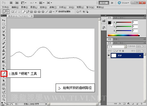Image resolution: width=147 pixels, height=106 pixels.
Task: Select the Quick Selection tool
Action: tap(4, 32)
